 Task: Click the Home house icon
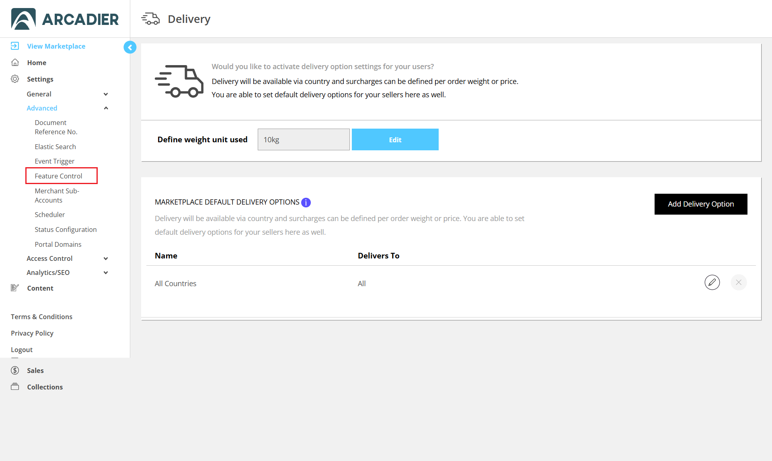click(15, 62)
